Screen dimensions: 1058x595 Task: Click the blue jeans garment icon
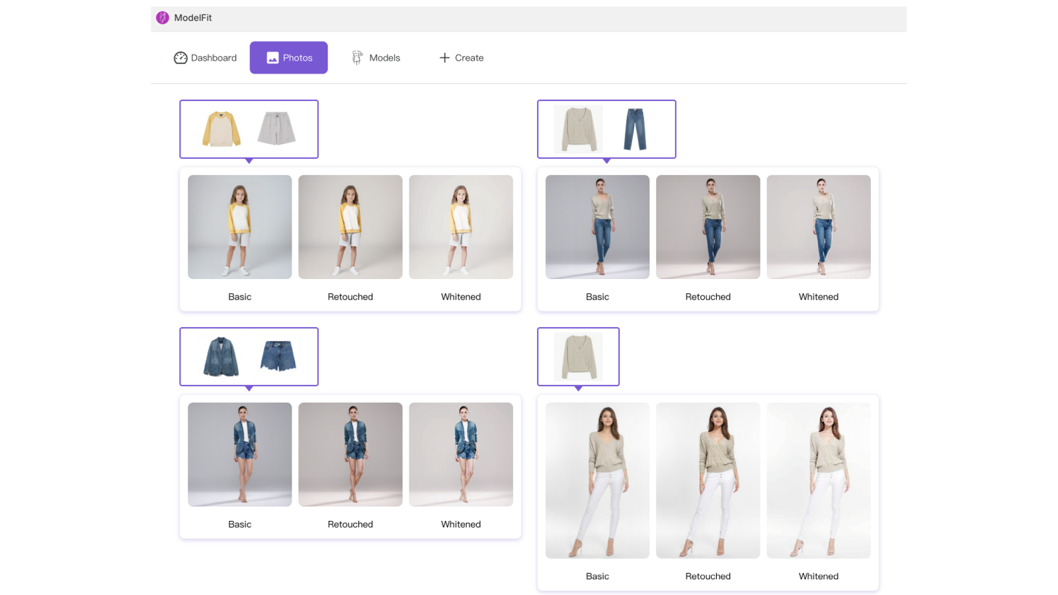(635, 129)
